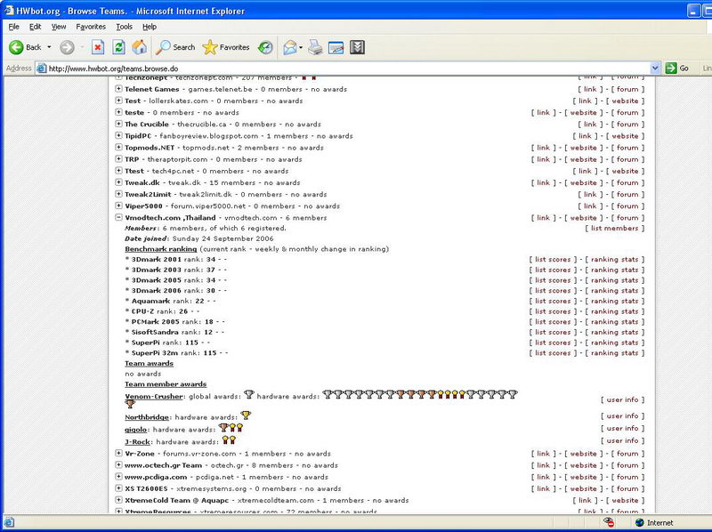Open the Edit menu
Screen dimensions: 712x532
35,27
